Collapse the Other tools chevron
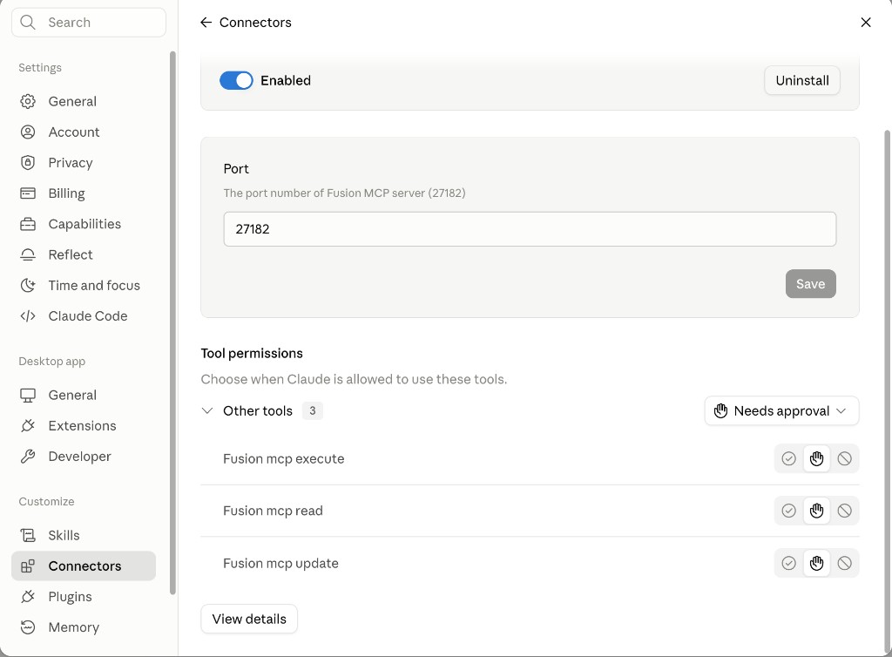 point(207,410)
